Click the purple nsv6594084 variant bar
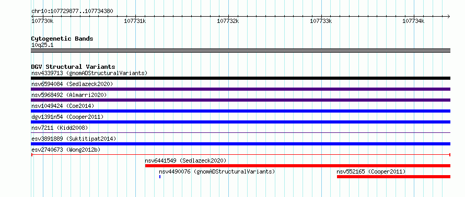The height and width of the screenshot is (197, 465). [240, 89]
